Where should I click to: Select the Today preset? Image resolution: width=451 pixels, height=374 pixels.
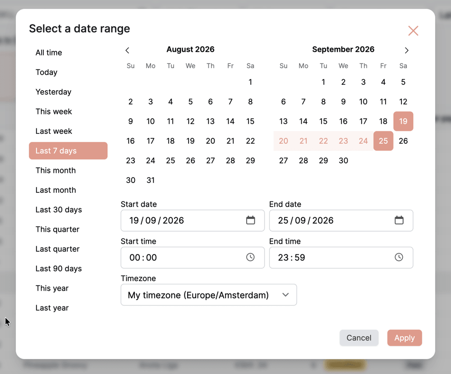[x=68, y=72]
